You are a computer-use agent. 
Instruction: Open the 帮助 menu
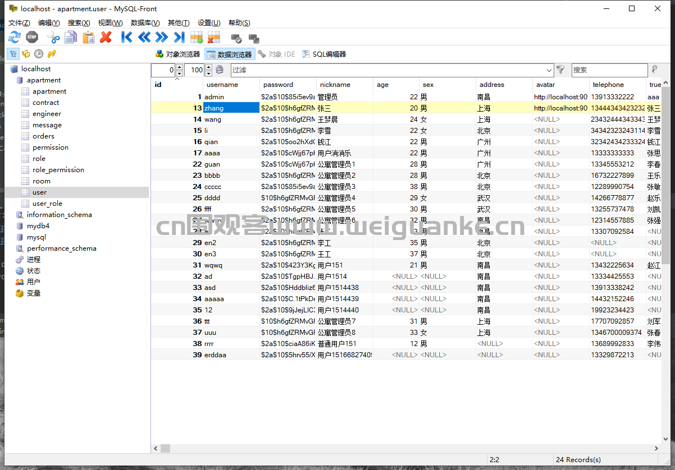click(x=239, y=23)
